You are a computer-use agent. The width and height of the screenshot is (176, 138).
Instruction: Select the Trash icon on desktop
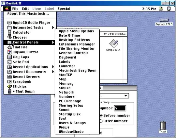[x=163, y=125]
